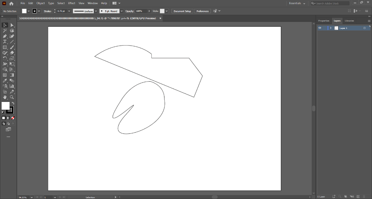Toggle Layer 1 lock column
The image size is (372, 199).
324,28
